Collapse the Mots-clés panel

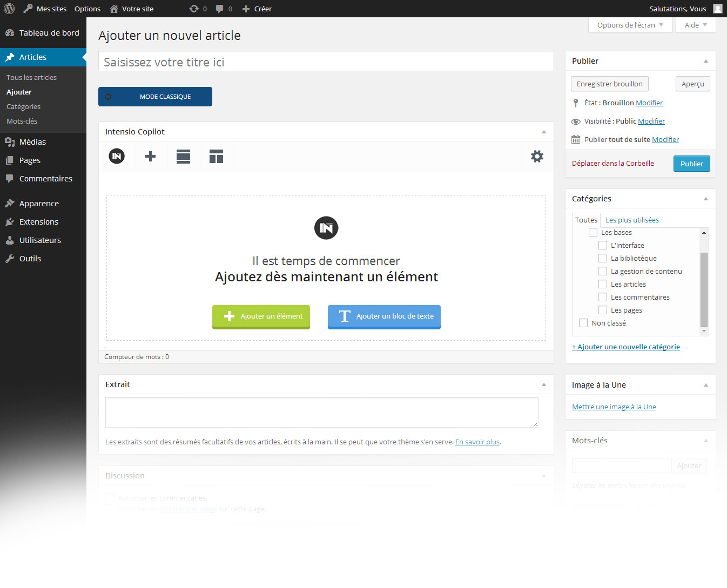706,441
